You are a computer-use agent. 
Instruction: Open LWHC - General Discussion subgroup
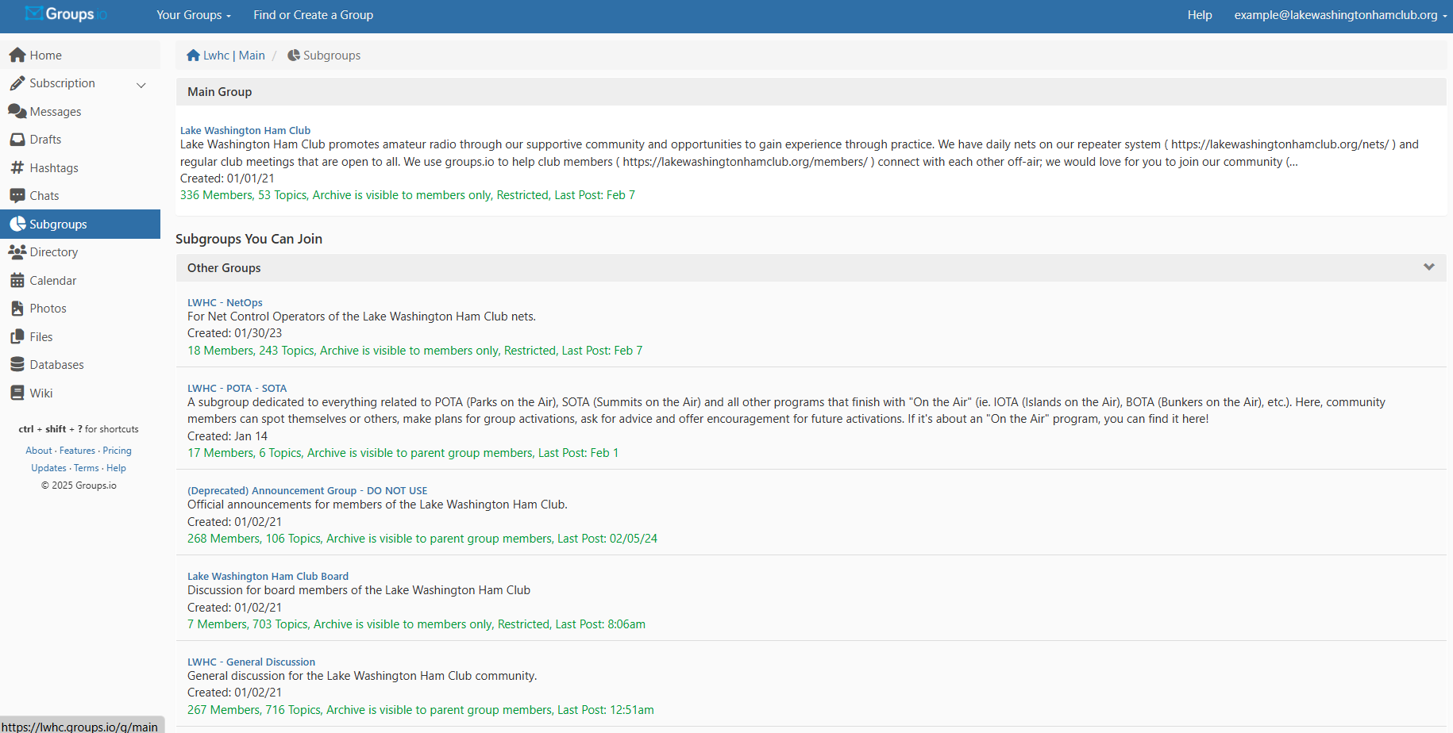coord(251,662)
